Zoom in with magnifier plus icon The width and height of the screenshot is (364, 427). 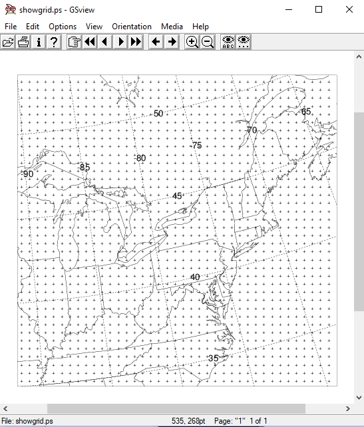[192, 42]
